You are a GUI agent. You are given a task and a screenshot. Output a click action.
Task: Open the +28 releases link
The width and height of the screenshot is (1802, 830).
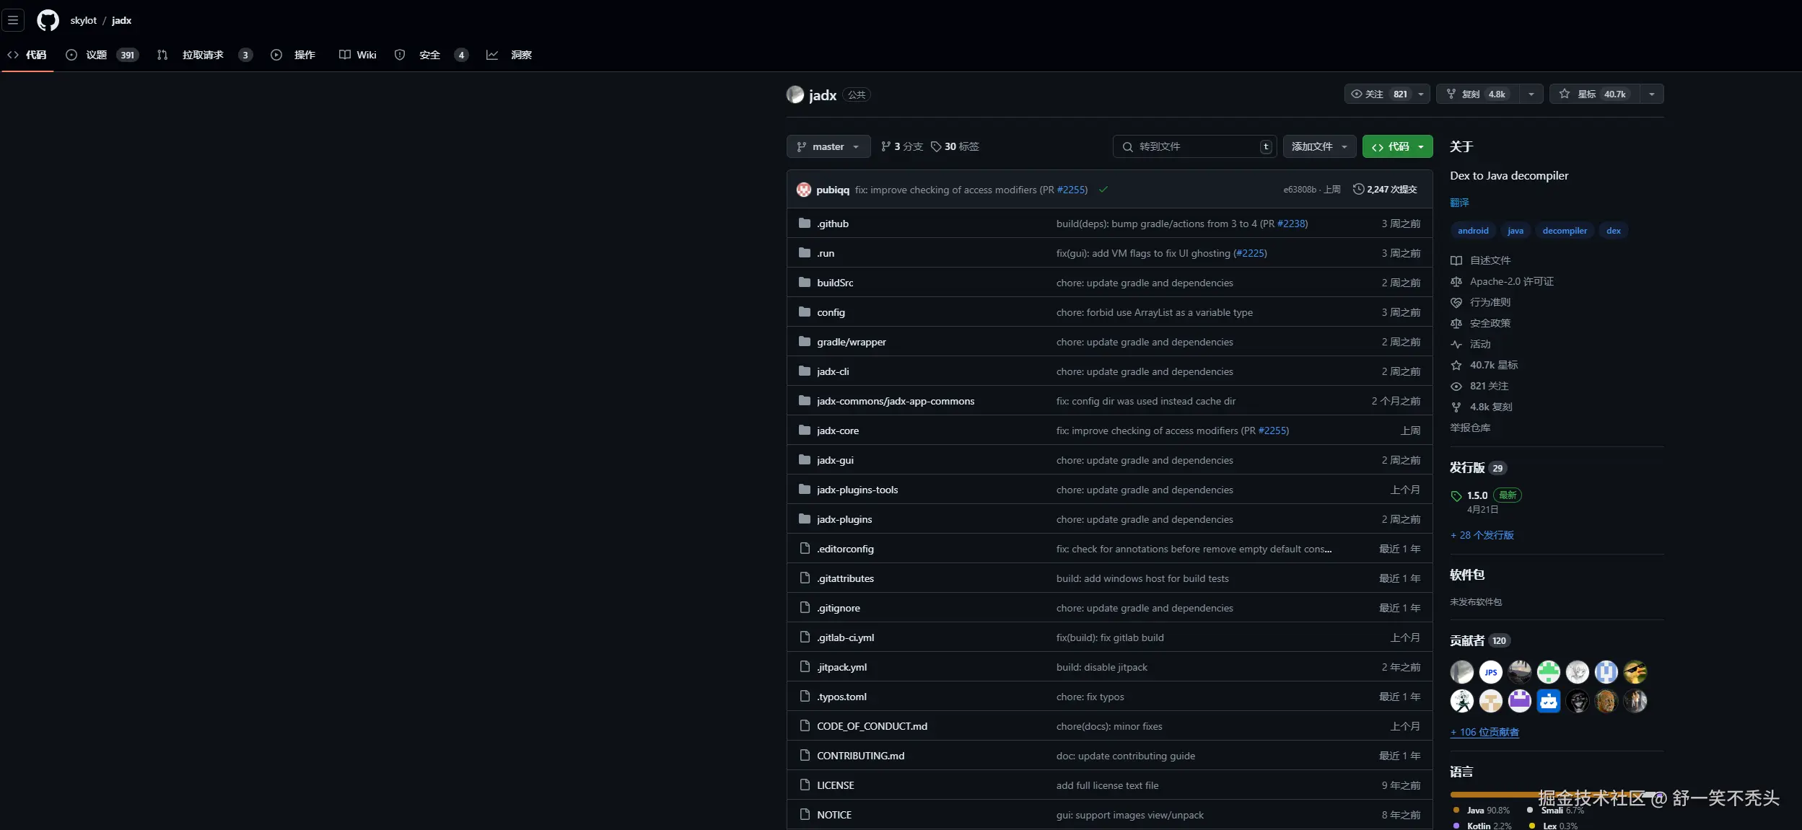[1482, 535]
